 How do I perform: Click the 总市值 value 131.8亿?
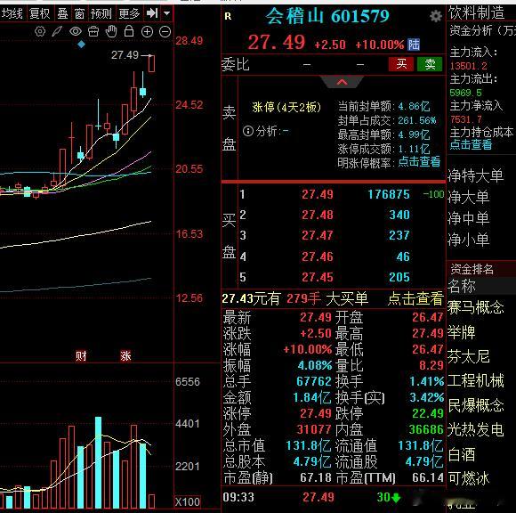coord(309,446)
